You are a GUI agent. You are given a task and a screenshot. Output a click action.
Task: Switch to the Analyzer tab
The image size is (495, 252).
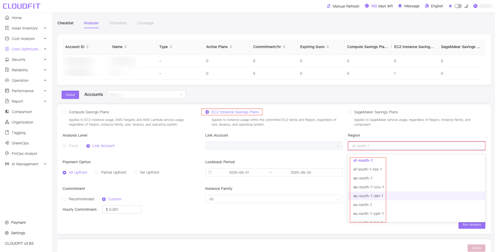pyautogui.click(x=91, y=23)
